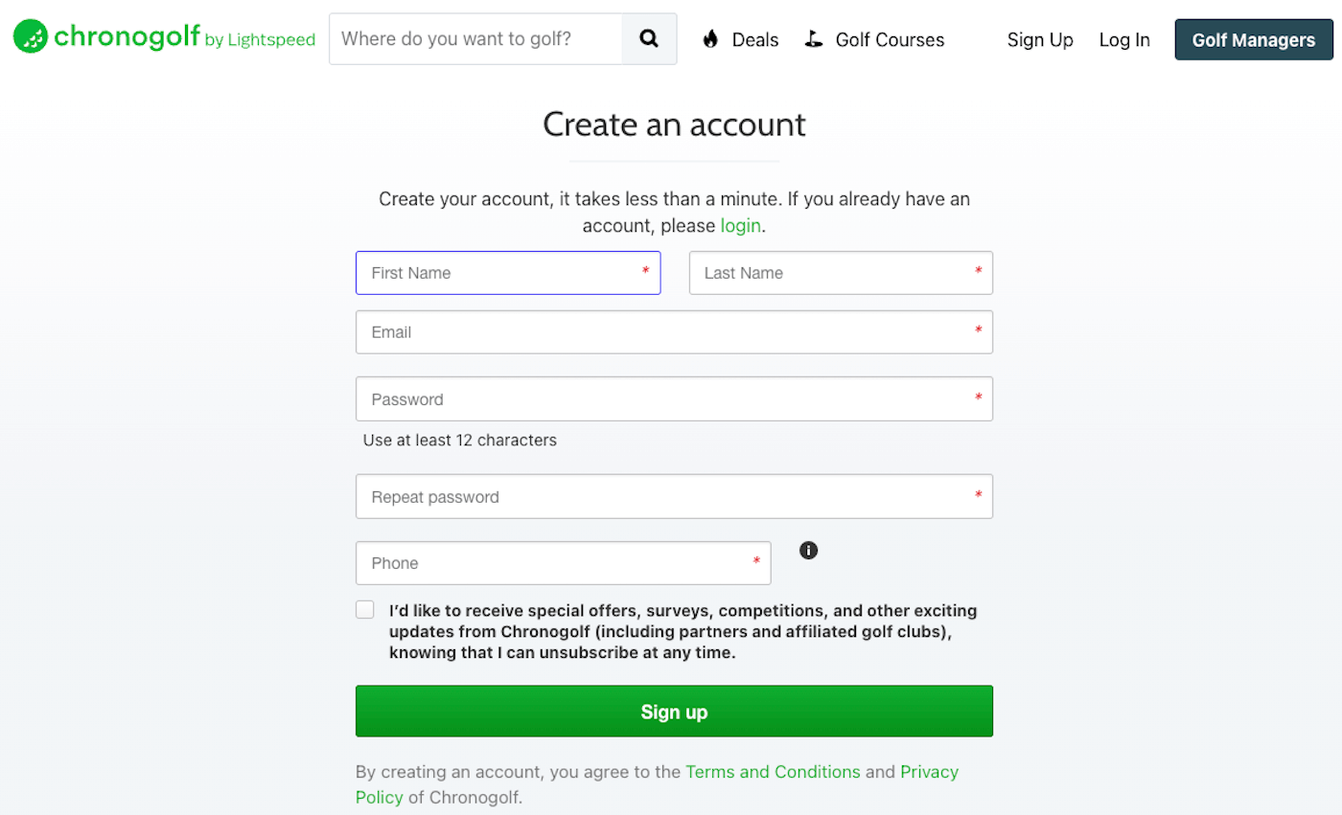Focus the Last Name field
Screen dimensions: 1342x815
tap(841, 273)
